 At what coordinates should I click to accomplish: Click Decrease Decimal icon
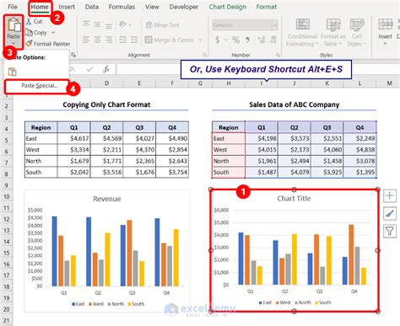click(273, 40)
